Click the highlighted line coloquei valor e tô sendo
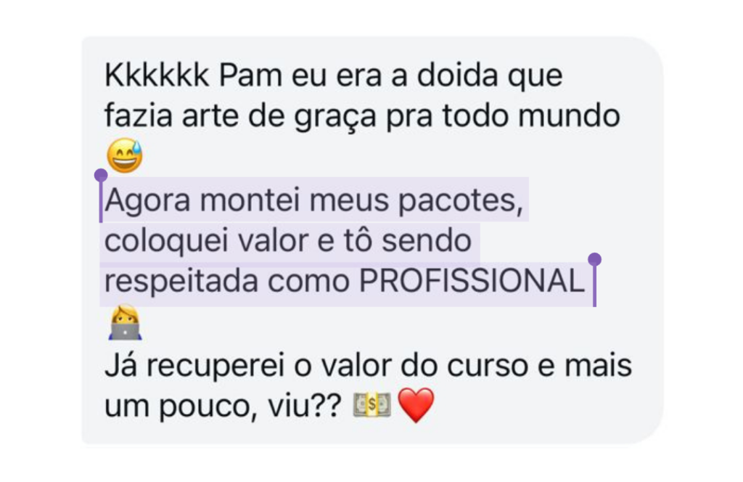This screenshot has height=482, width=743. [287, 241]
